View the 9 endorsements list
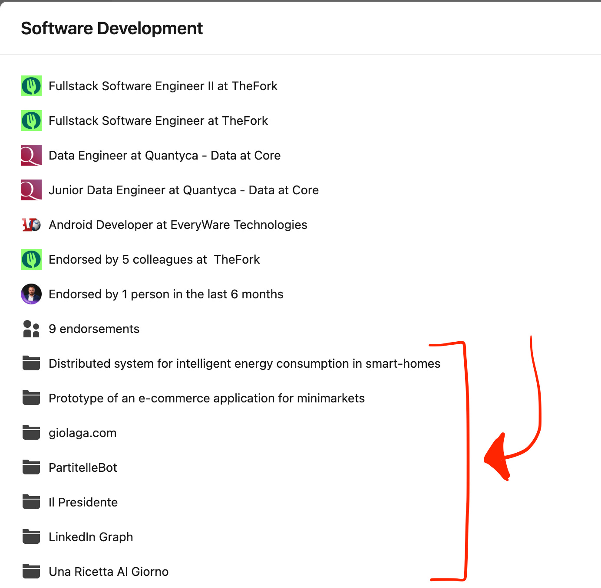601x588 pixels. click(94, 329)
